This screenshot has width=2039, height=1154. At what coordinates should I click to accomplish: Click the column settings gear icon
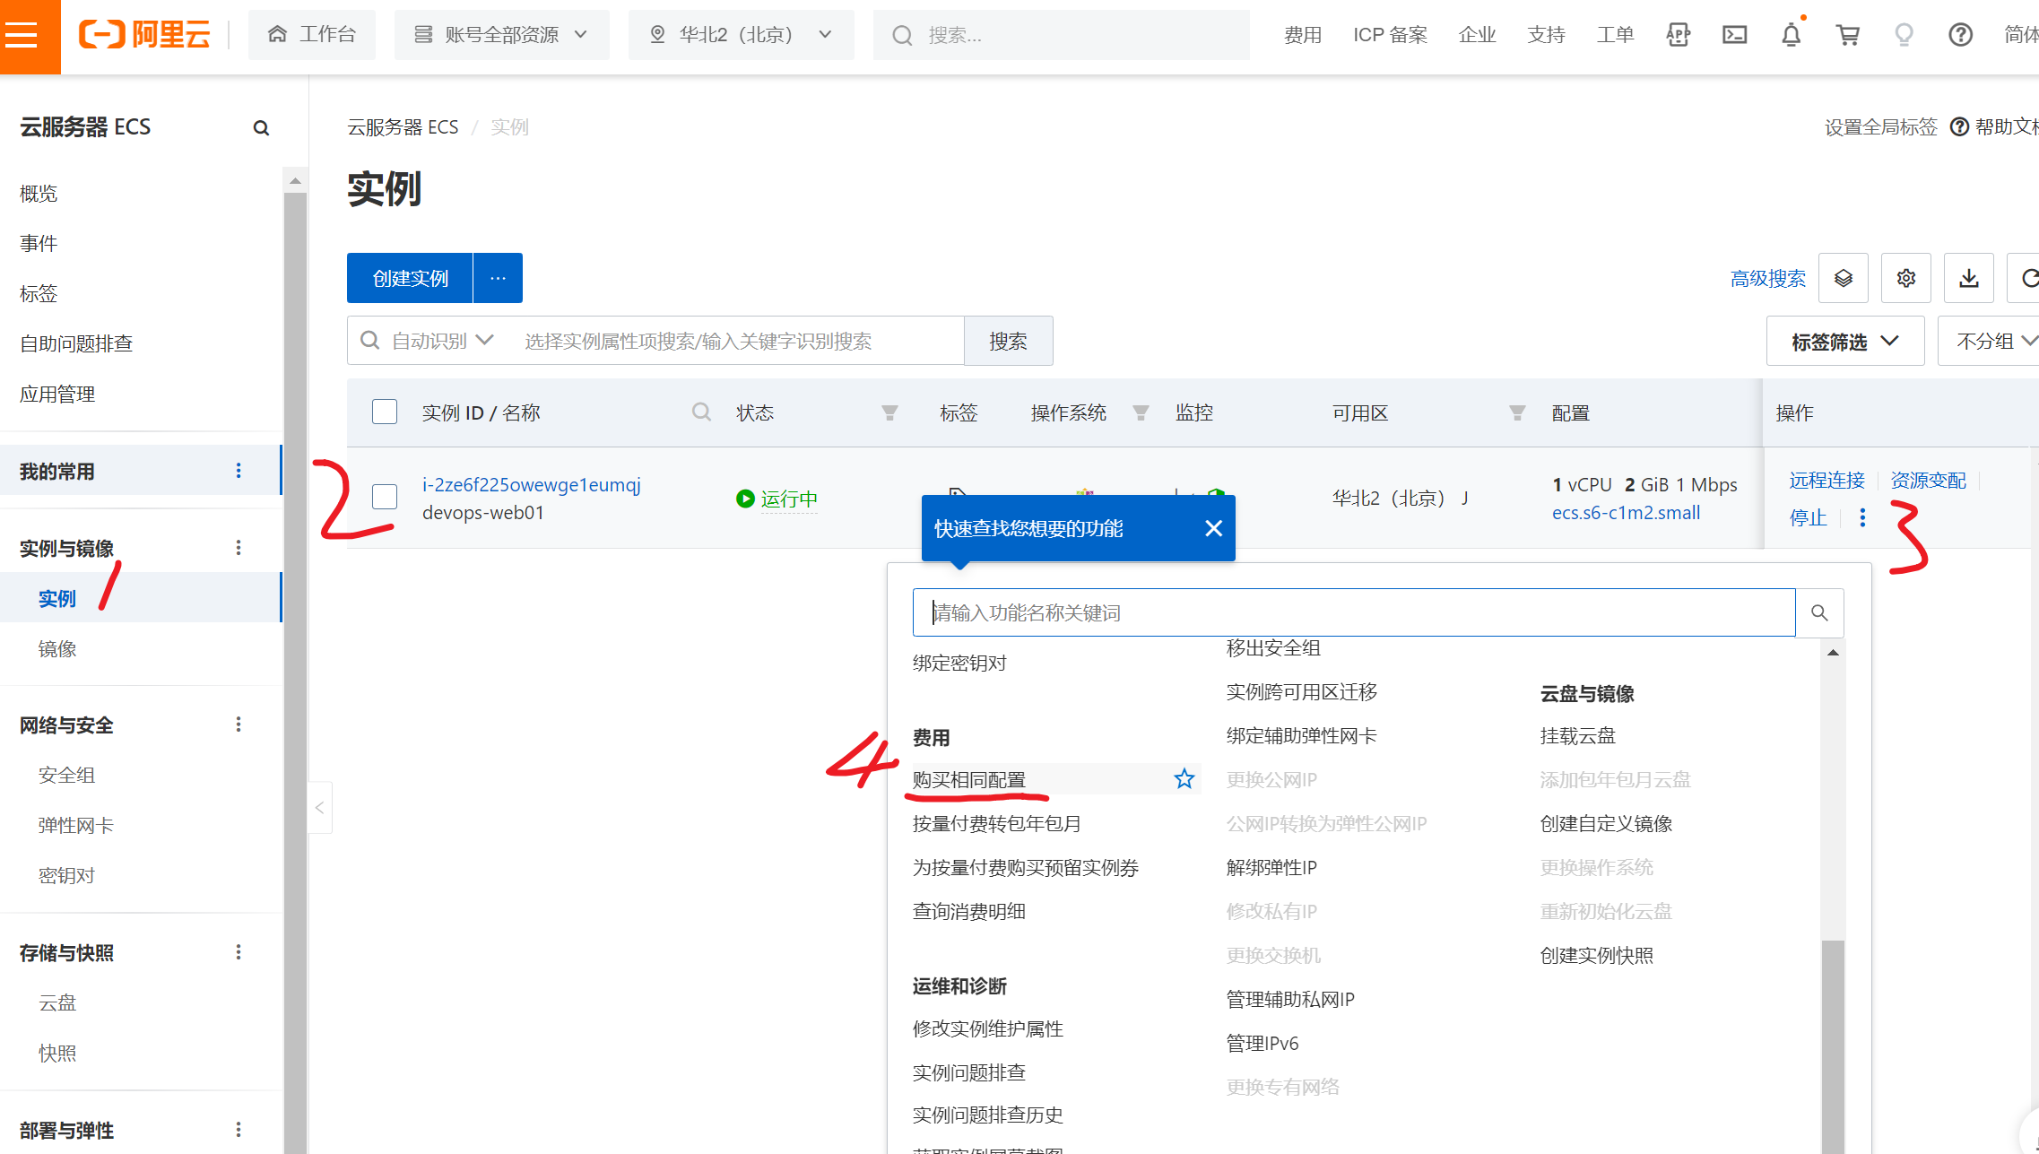[1905, 278]
